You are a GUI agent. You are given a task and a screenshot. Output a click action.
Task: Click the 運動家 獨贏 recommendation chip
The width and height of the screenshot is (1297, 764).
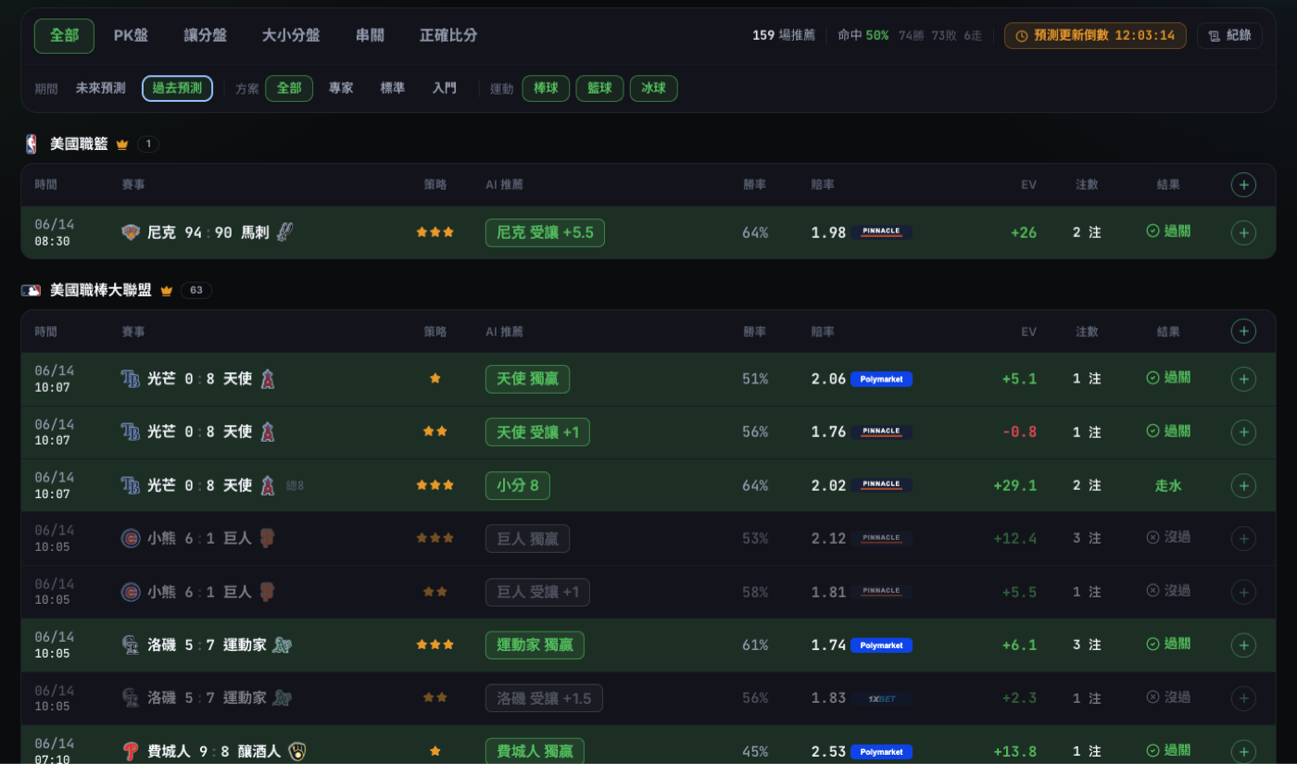(535, 645)
